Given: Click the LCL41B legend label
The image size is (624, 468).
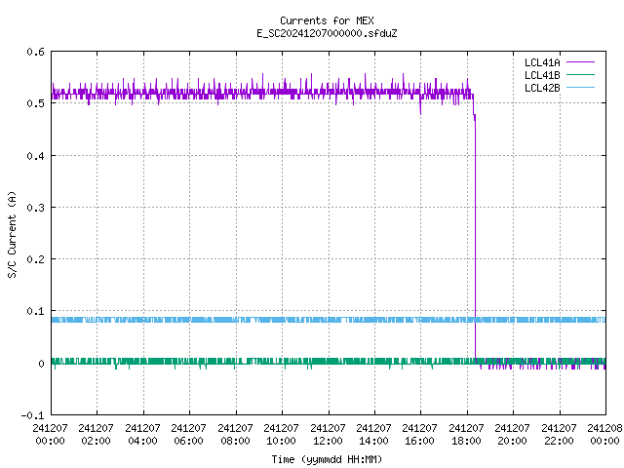Looking at the screenshot, I should tap(542, 75).
